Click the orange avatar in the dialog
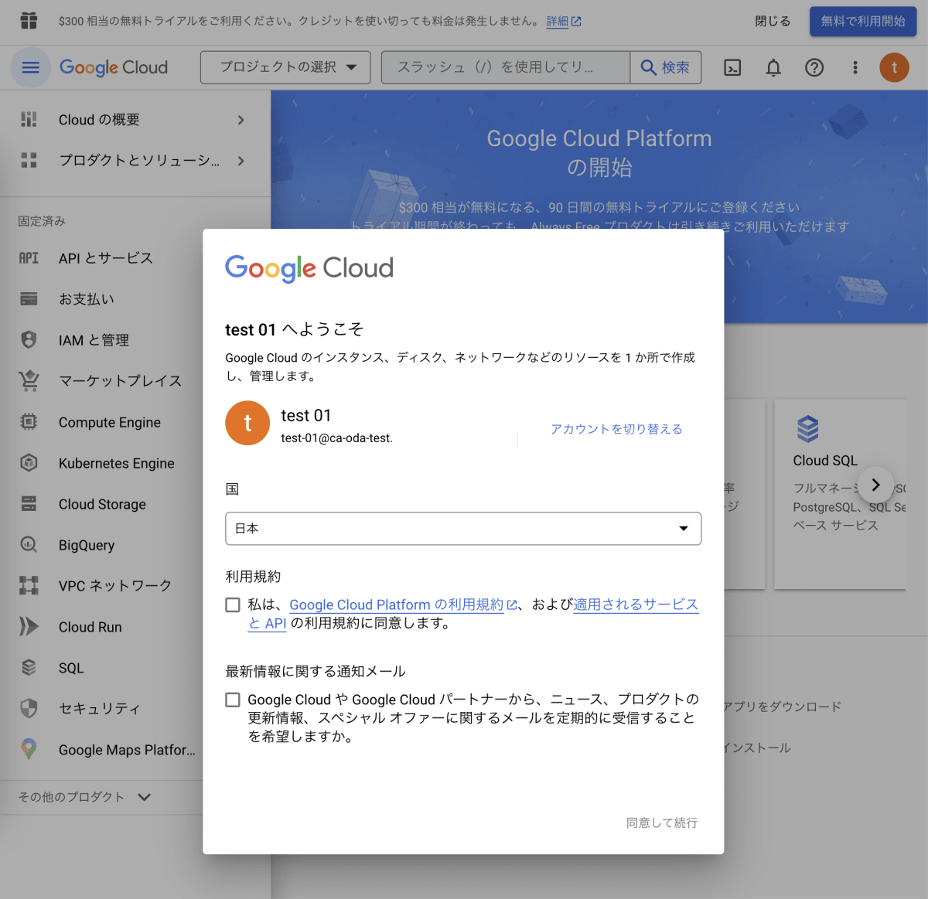This screenshot has height=899, width=928. tap(247, 423)
